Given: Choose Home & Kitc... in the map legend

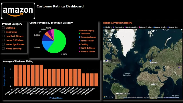Looking at the screenshot, I should click(x=146, y=27).
